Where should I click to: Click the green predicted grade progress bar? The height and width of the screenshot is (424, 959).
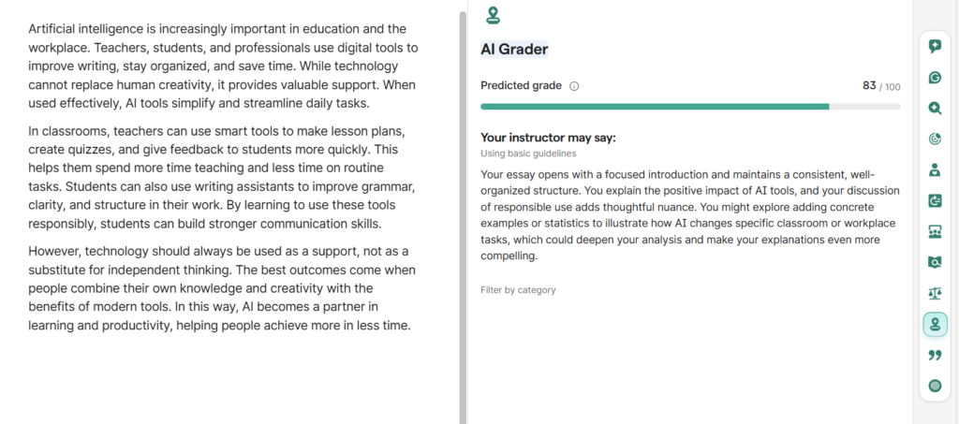point(655,107)
